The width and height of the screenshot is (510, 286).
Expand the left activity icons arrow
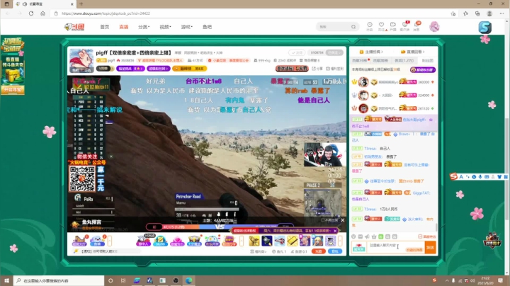tap(110, 241)
